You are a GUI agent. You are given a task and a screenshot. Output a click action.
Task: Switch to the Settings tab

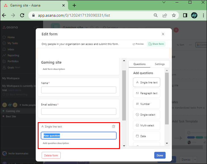tap(160, 64)
